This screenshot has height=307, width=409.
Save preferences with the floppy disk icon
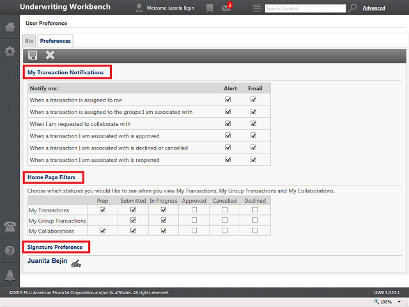point(33,55)
